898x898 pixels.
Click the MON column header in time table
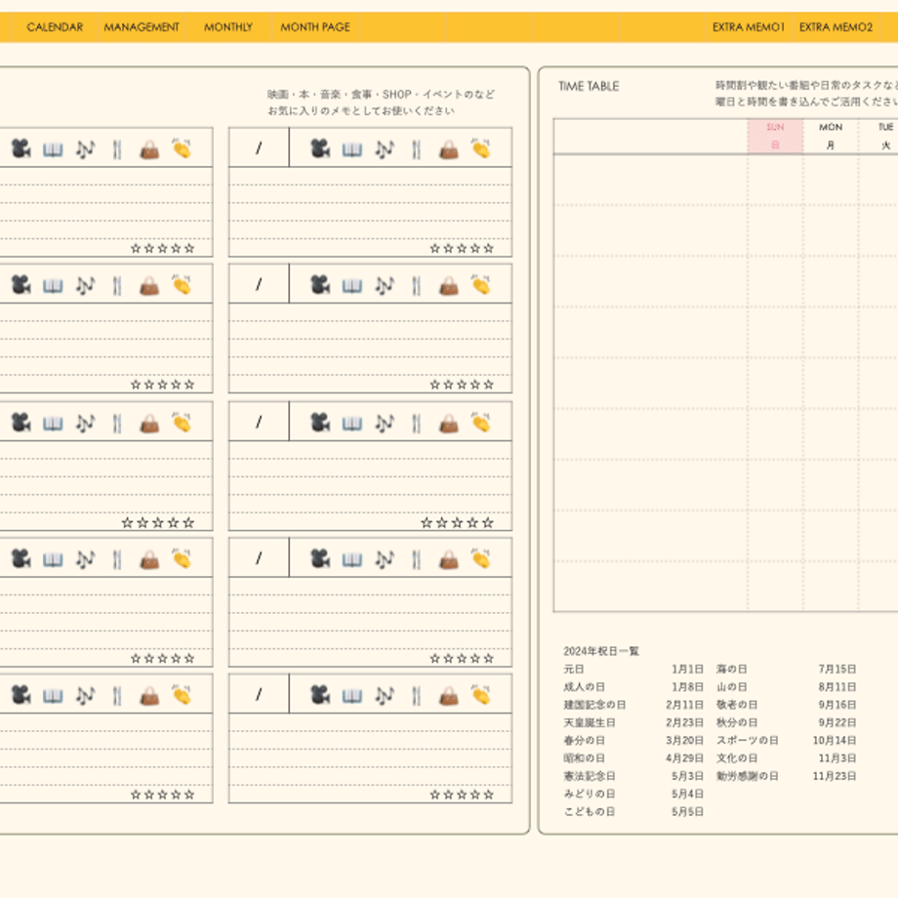[831, 136]
